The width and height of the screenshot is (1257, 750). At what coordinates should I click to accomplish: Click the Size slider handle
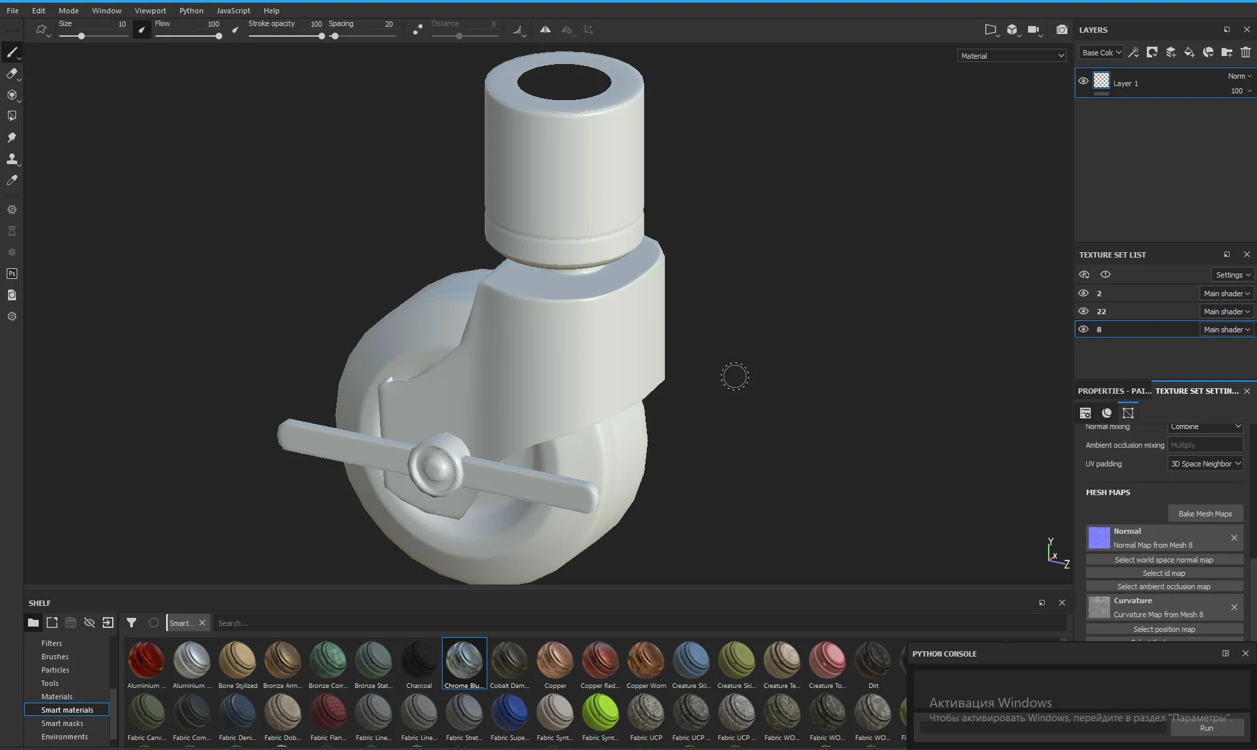(81, 36)
